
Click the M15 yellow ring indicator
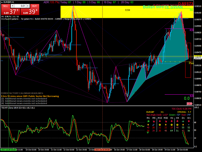click(160, 125)
